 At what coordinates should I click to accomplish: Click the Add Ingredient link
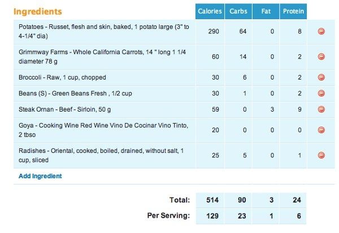(x=40, y=176)
